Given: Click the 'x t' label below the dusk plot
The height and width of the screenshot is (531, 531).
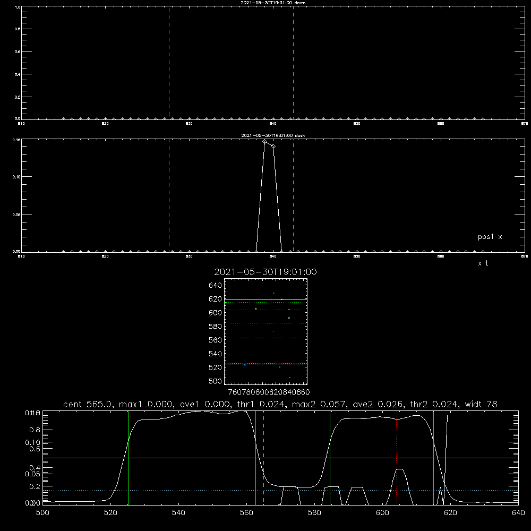Looking at the screenshot, I should 483,263.
